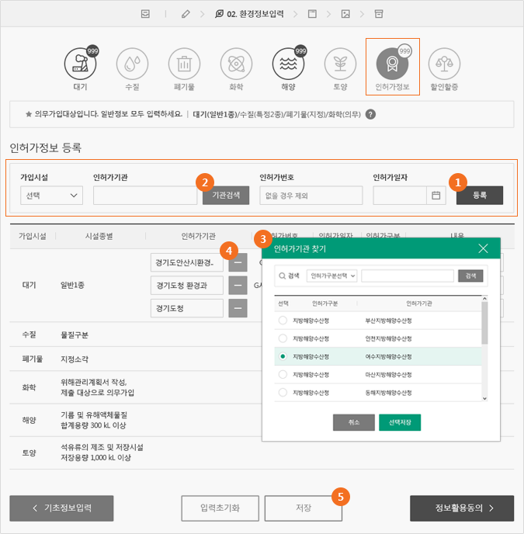The image size is (524, 534).
Task: Open the 가입시설 선택 dropdown
Action: click(x=51, y=196)
